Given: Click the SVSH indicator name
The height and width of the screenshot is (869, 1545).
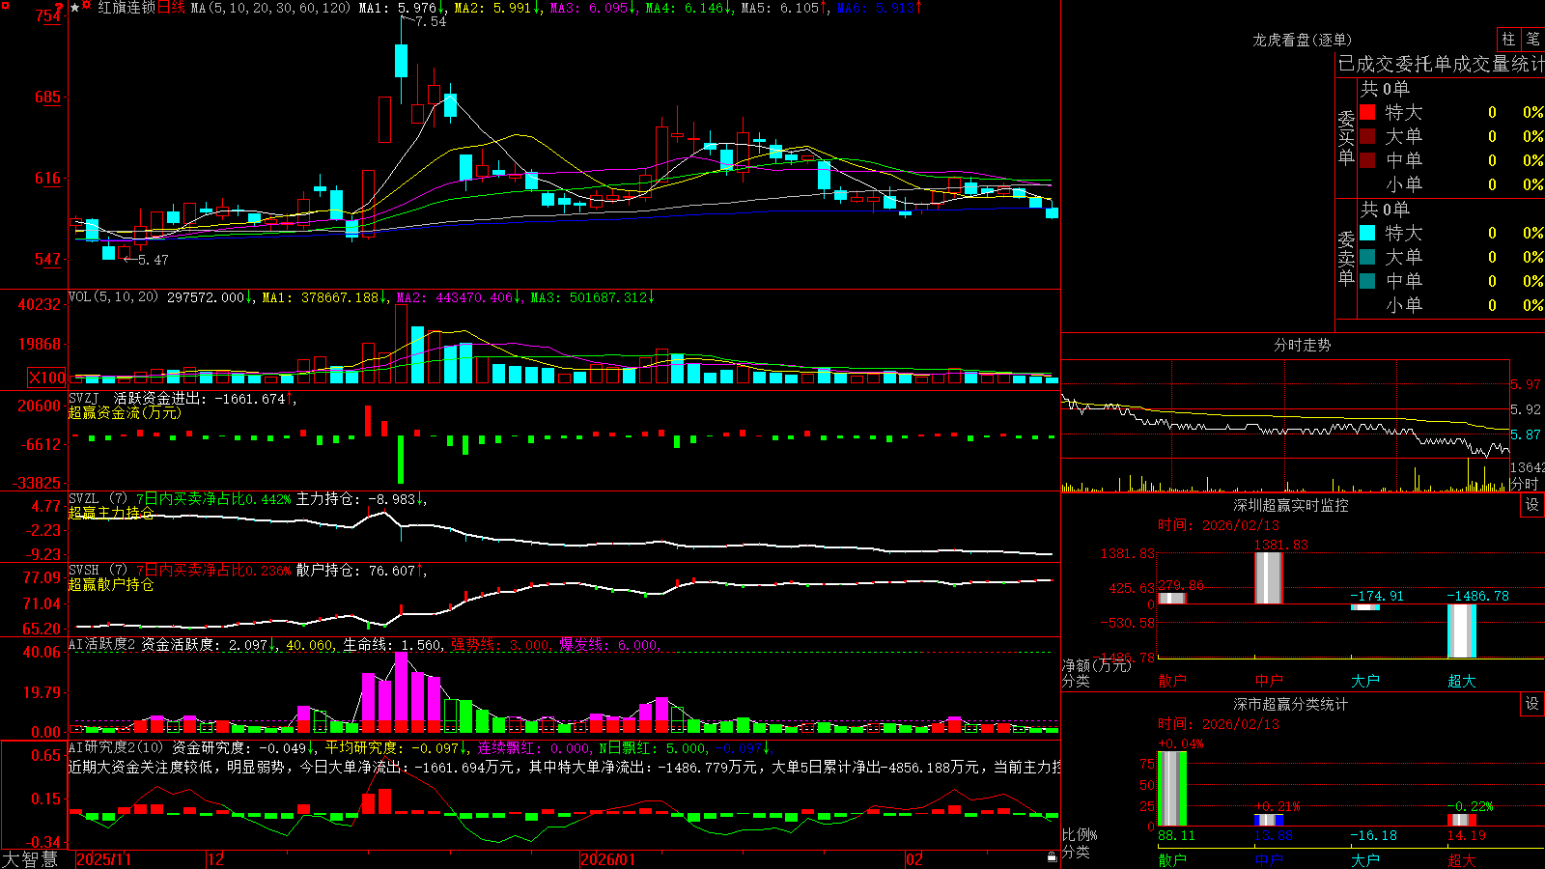Looking at the screenshot, I should 84,571.
